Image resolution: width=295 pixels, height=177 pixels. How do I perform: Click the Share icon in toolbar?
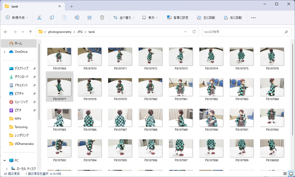90,18
